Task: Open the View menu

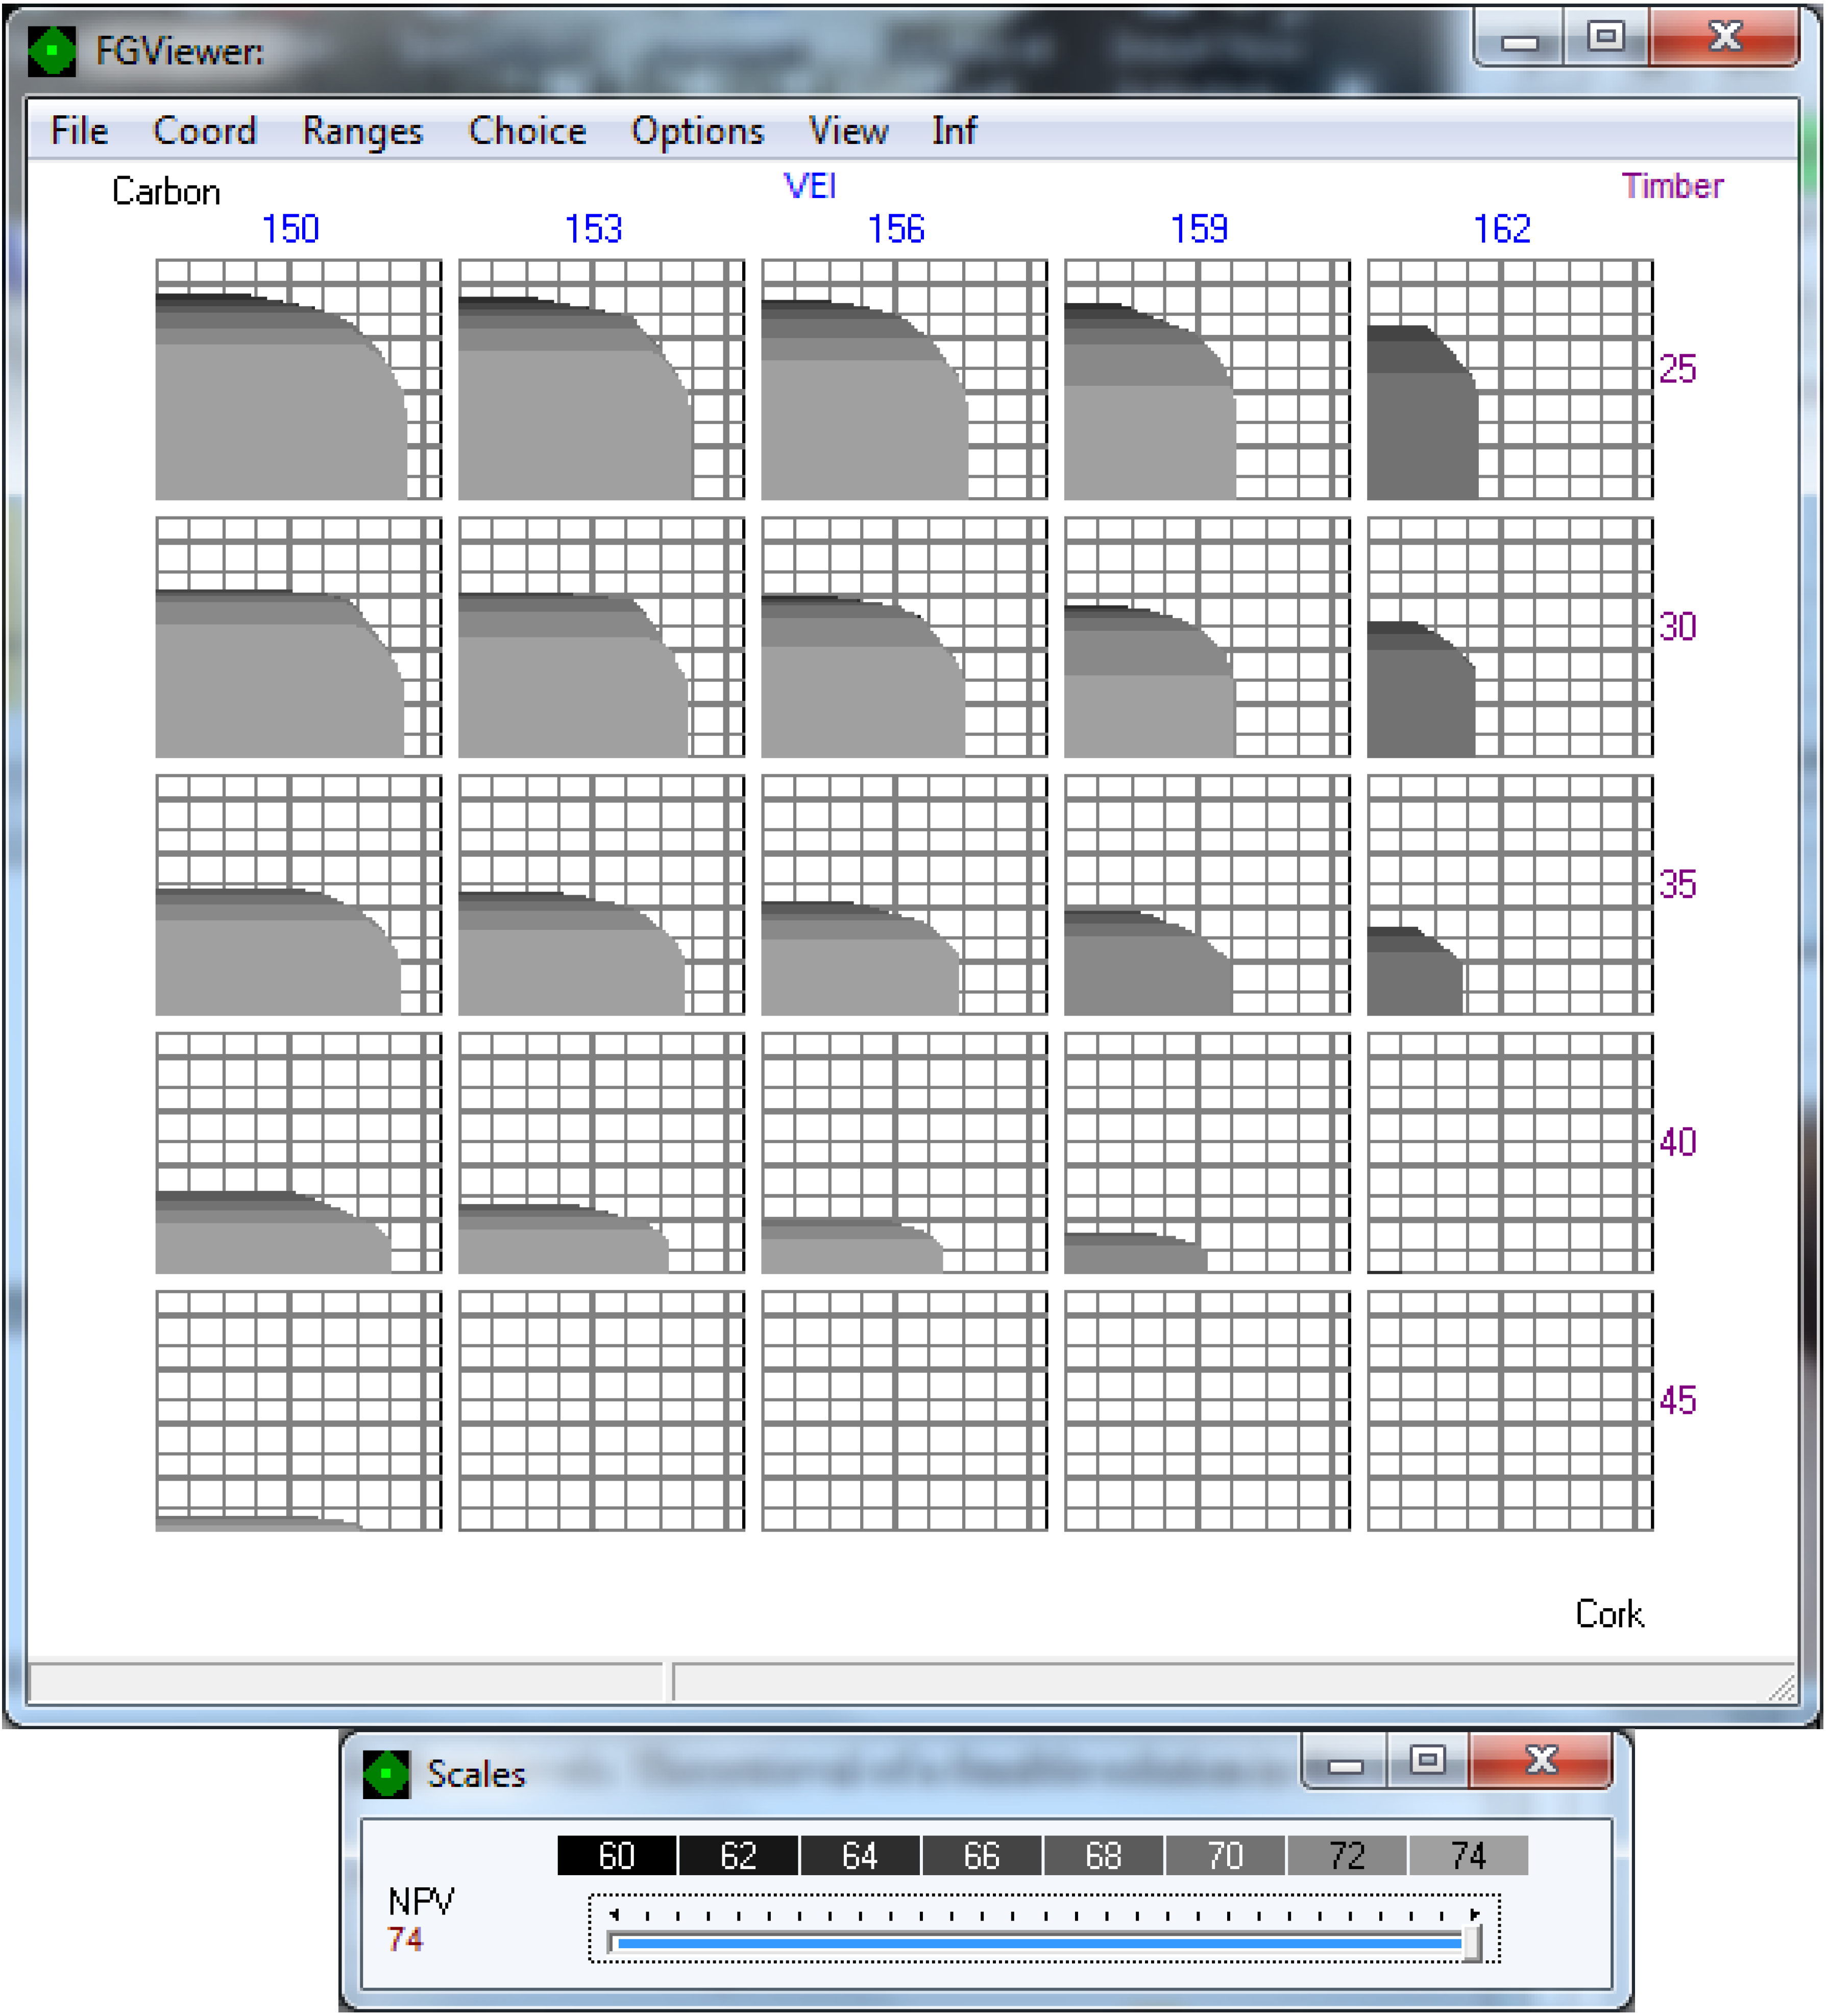Action: [x=848, y=131]
